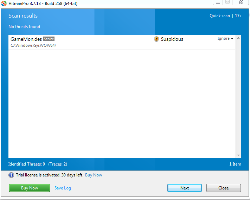Click the Suspicious classification label
The height and width of the screenshot is (200, 250).
coord(172,39)
